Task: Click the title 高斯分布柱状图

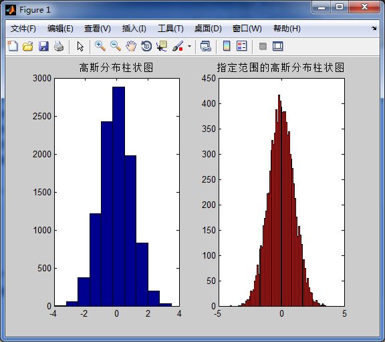Action: tap(116, 67)
